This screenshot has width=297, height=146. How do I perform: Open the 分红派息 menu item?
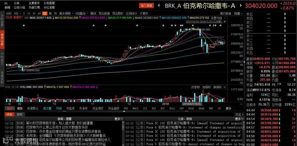(49, 8)
